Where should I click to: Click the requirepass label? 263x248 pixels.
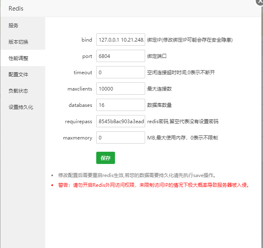pyautogui.click(x=79, y=122)
